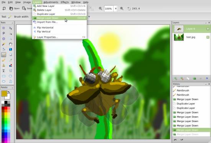Screen dimensions: 211x143
Task: Select the highlighted Paintbrush tool
Action: tap(3, 55)
